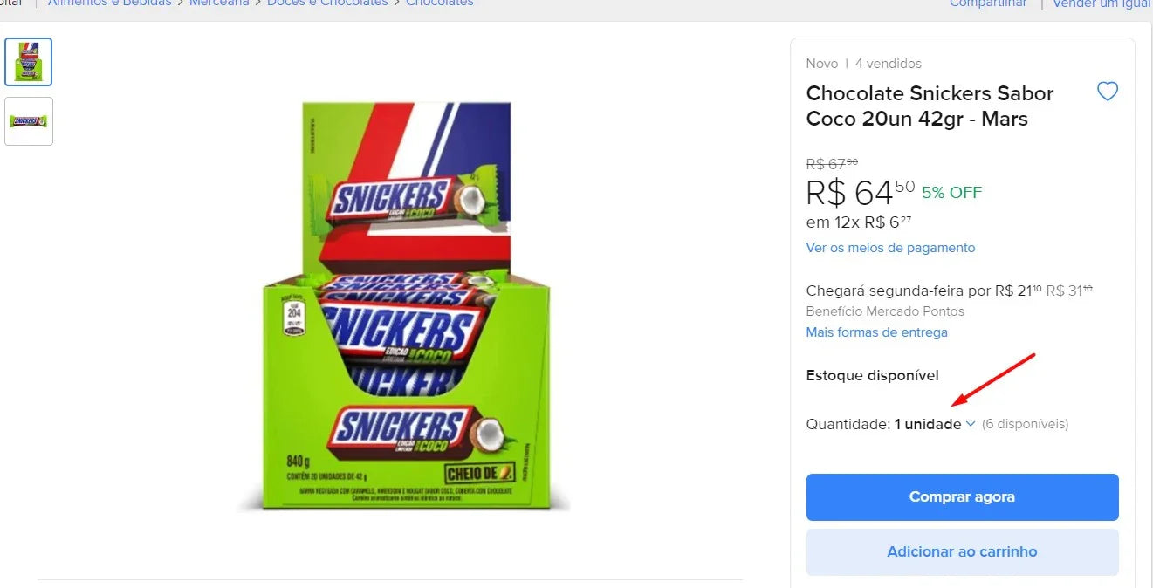Click '(6 disponíveis)' stock indicator
Screen dimensions: 1153x588
(x=1026, y=424)
